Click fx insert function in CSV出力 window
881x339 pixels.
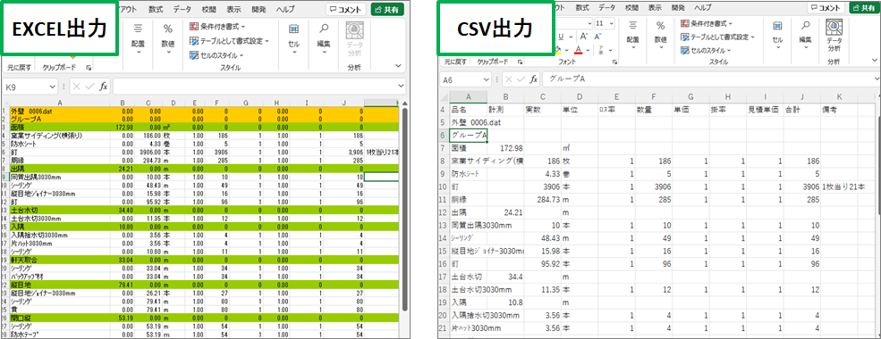[534, 79]
